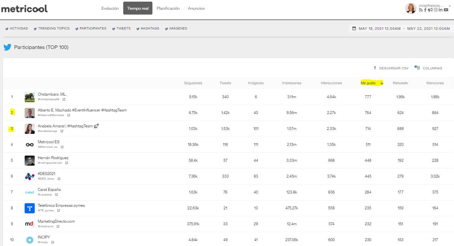Open the date range picker
Screen dimensions: 454x246
tap(401, 29)
